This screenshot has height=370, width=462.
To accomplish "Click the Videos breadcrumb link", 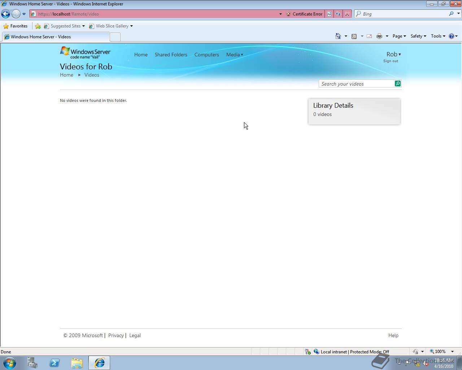I will (x=92, y=75).
